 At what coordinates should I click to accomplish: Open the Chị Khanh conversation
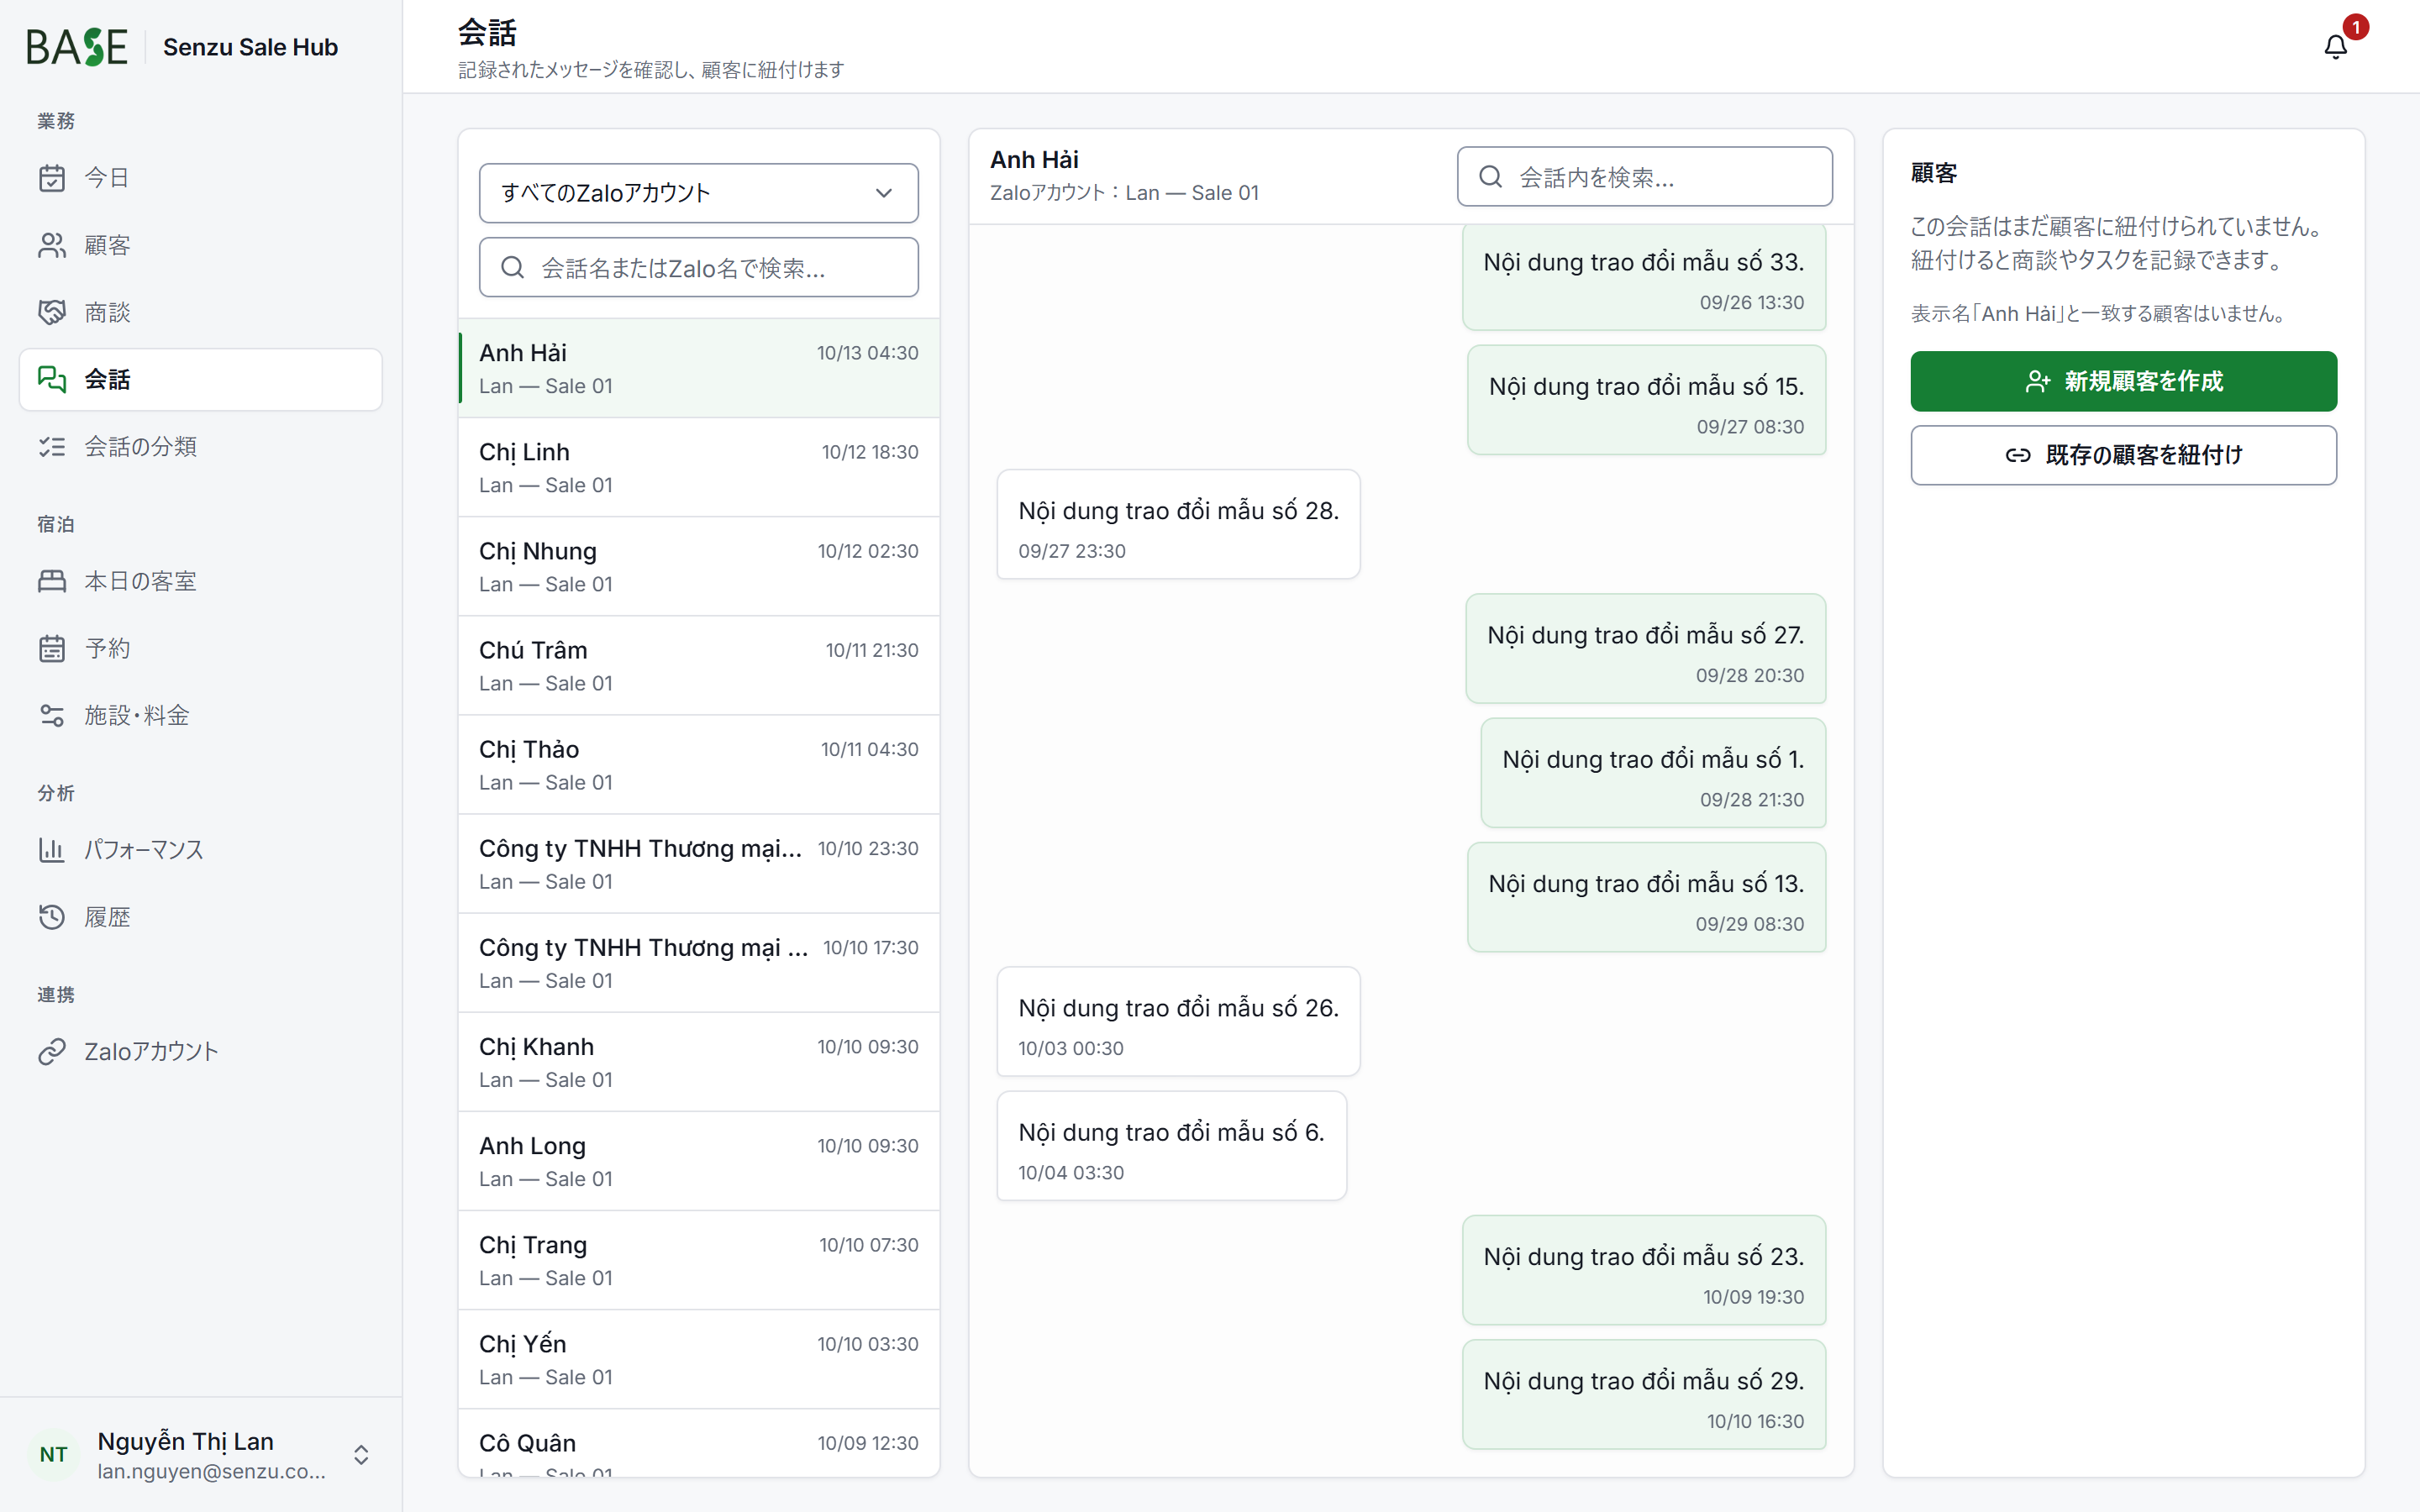[699, 1062]
